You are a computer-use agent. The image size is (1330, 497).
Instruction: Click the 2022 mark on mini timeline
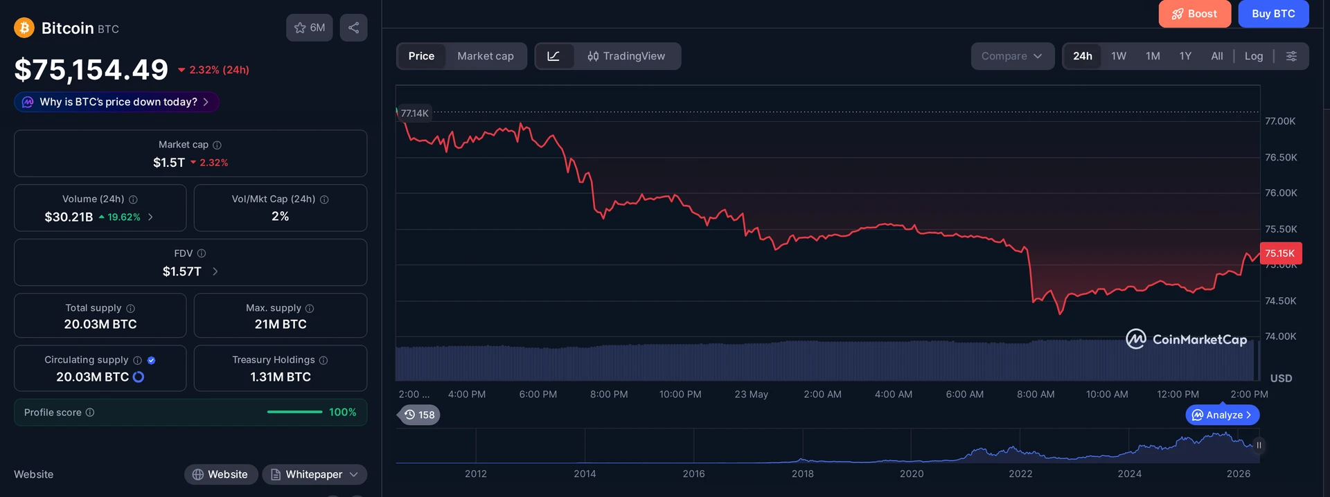(1020, 474)
